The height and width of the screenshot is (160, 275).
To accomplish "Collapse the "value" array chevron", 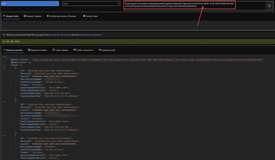I will (x=4, y=65).
